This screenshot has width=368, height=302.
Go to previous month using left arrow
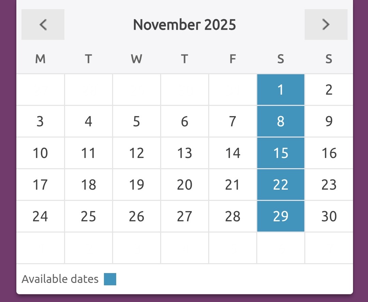tap(43, 25)
